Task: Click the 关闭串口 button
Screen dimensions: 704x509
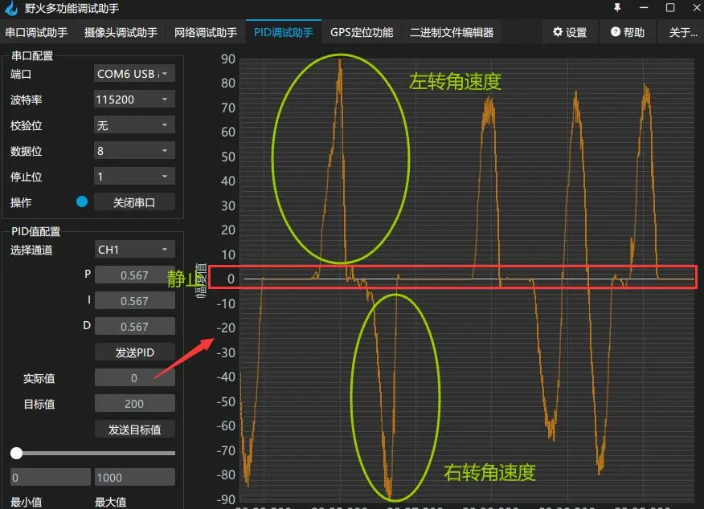Action: point(134,202)
